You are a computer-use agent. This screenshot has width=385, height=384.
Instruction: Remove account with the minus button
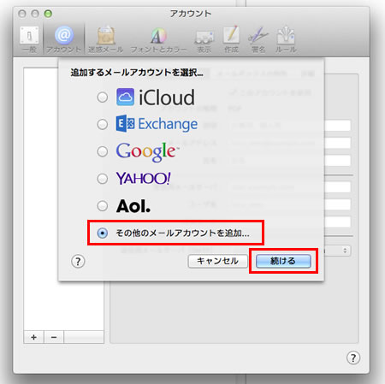[54, 337]
